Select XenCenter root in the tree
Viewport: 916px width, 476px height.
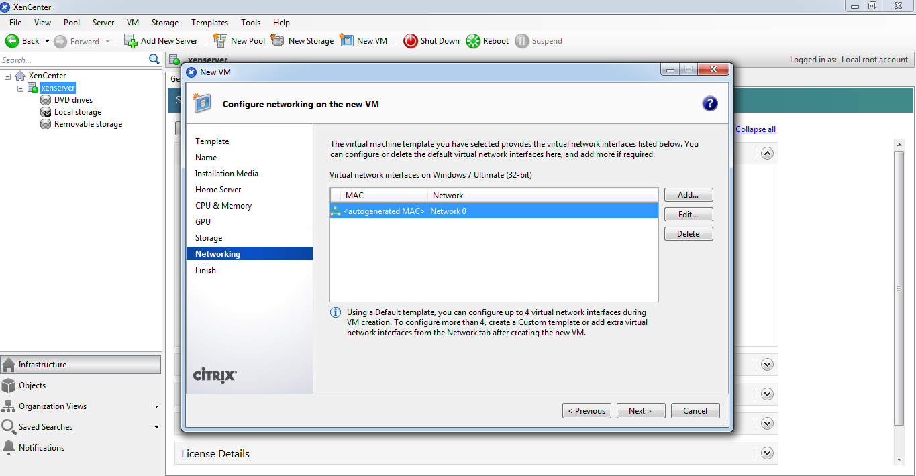[x=47, y=76]
